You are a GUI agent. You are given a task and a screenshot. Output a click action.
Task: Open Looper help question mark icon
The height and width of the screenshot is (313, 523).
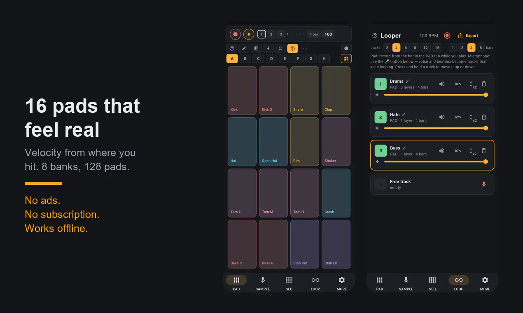375,36
